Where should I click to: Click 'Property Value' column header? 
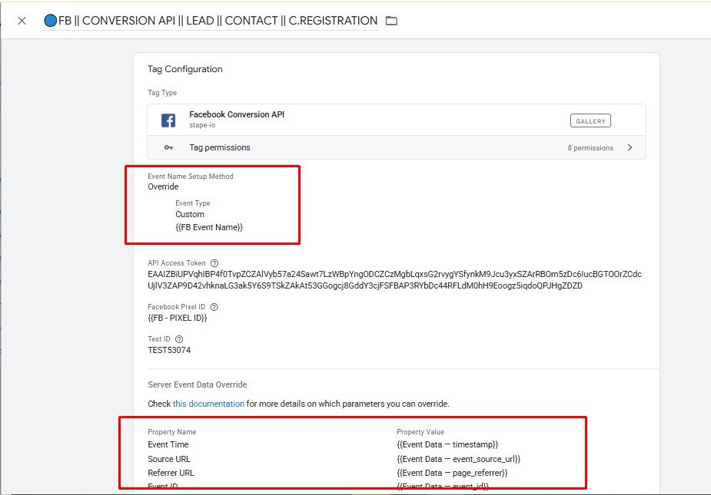point(420,432)
